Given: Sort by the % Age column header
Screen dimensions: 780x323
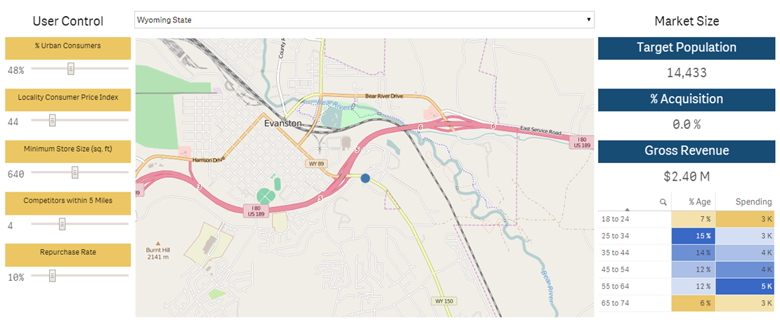Looking at the screenshot, I should tap(701, 202).
